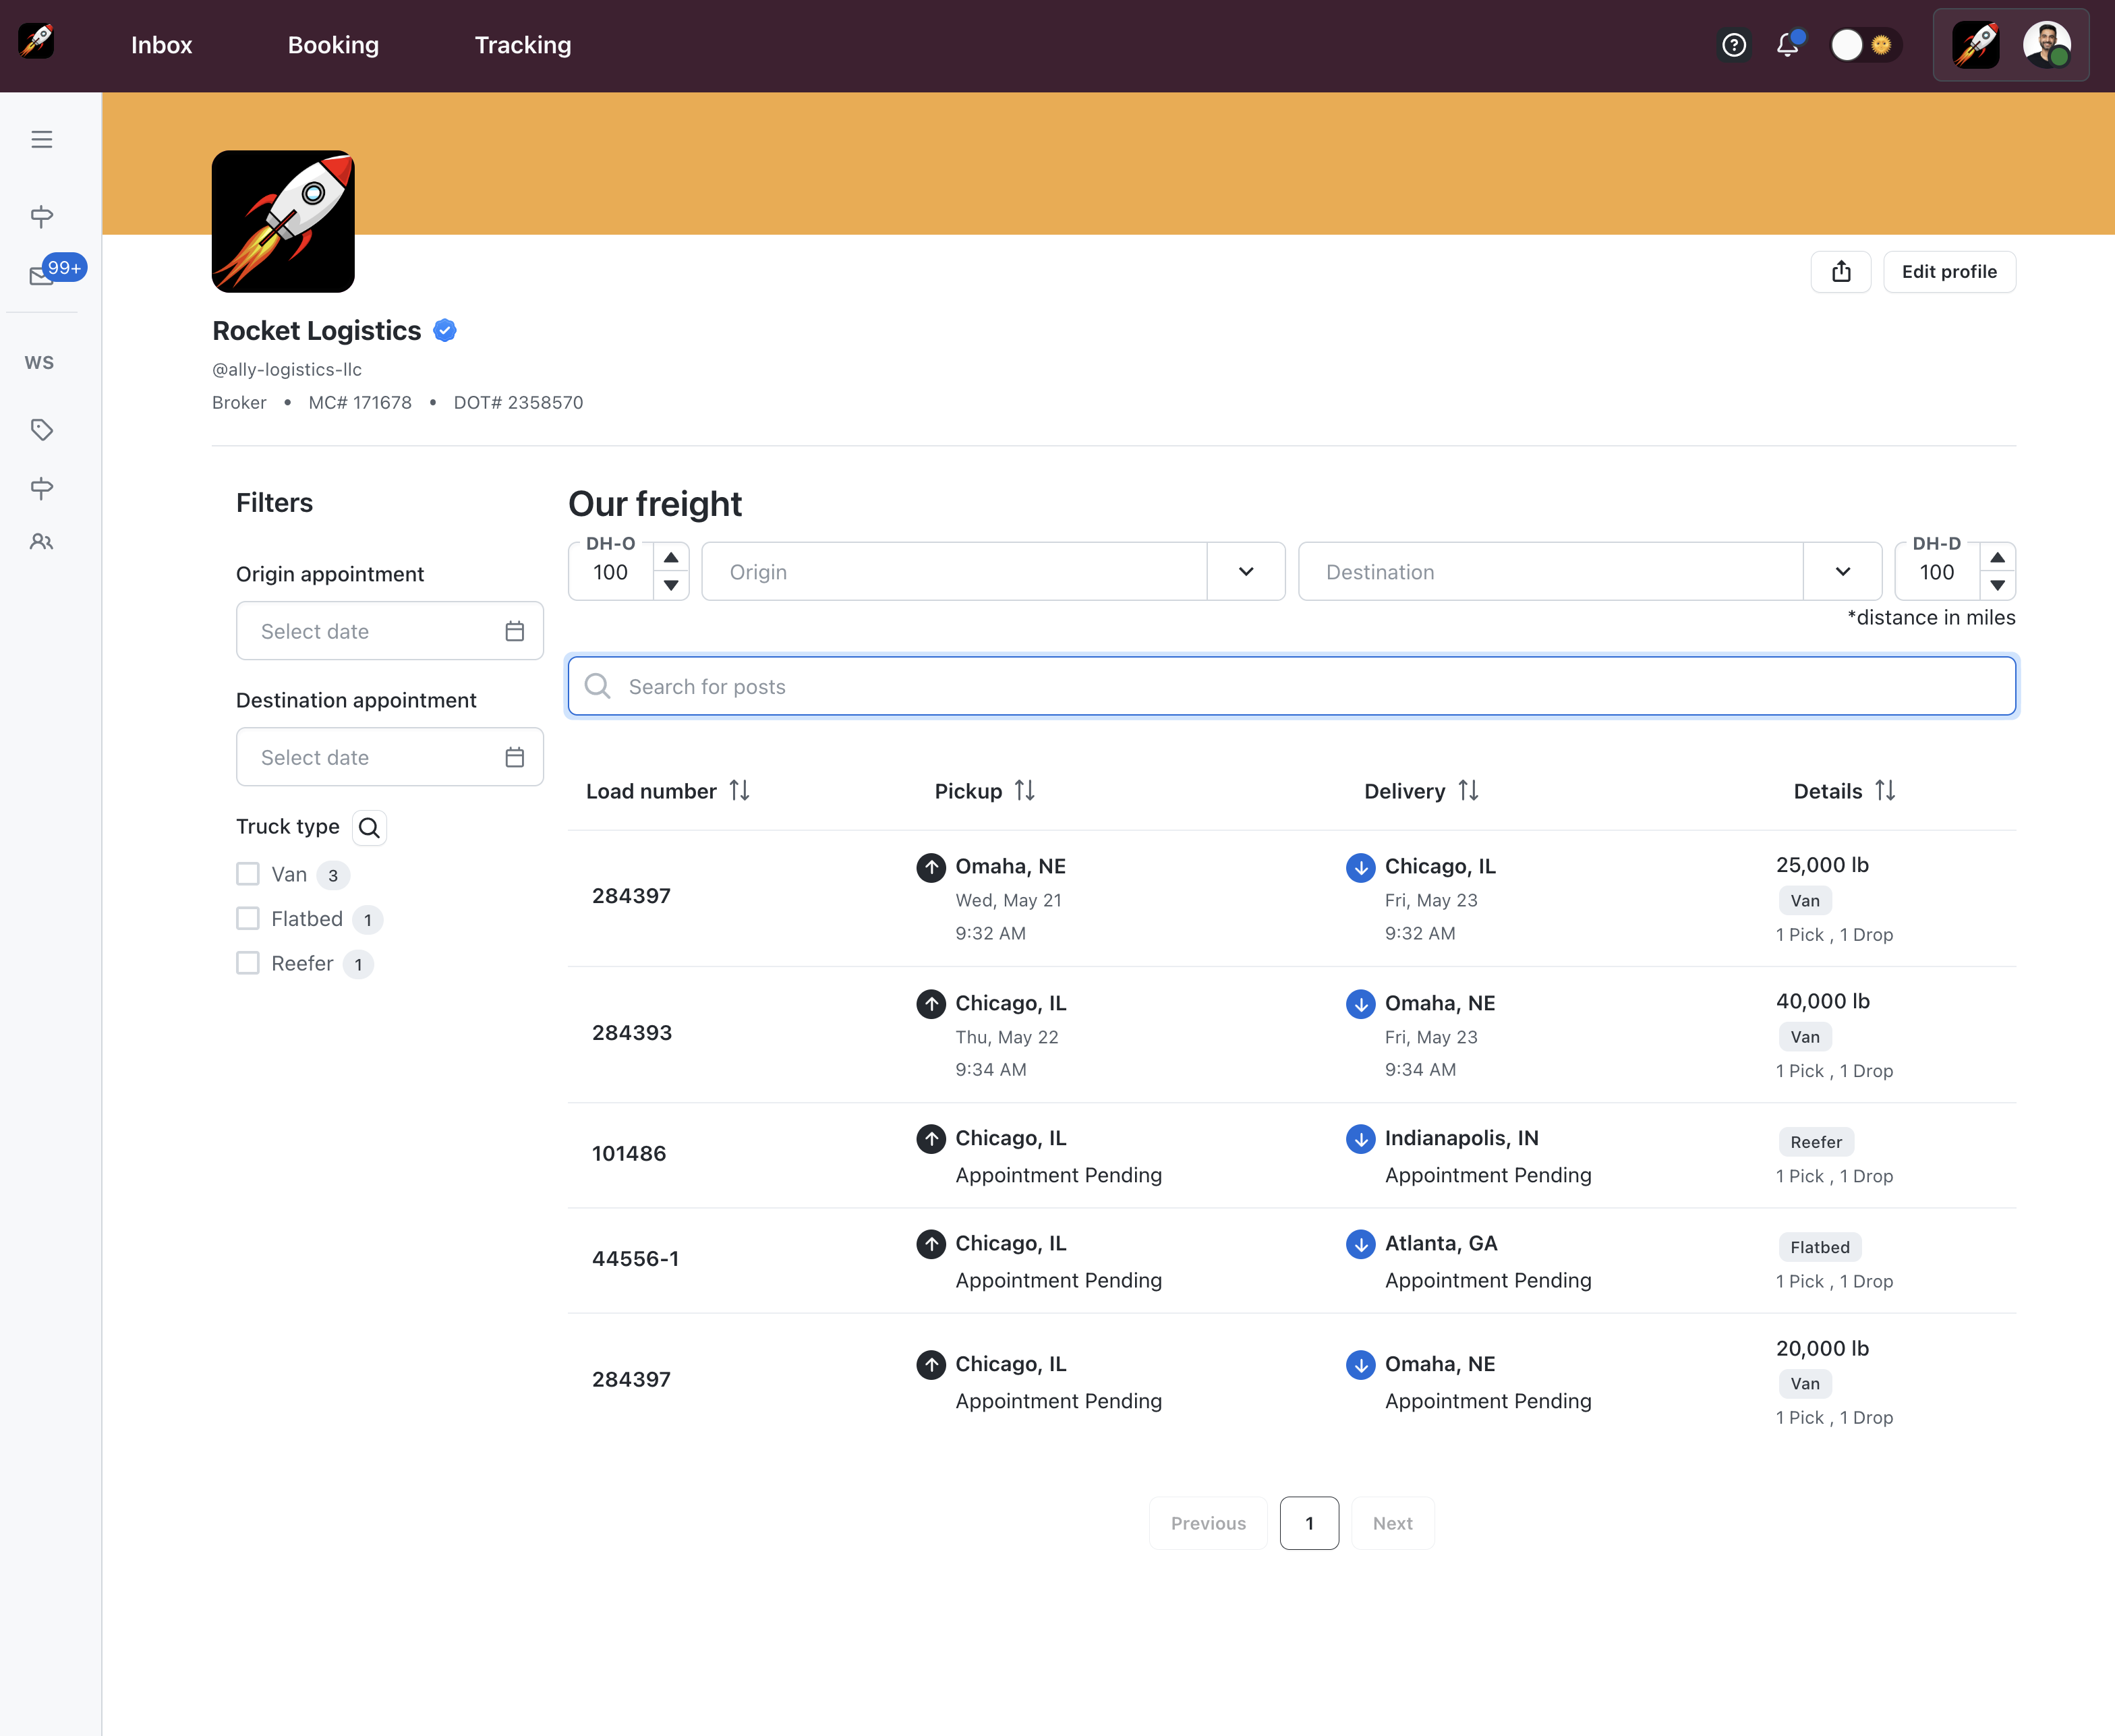Click Truck type search icon
The height and width of the screenshot is (1736, 2115).
pos(369,828)
